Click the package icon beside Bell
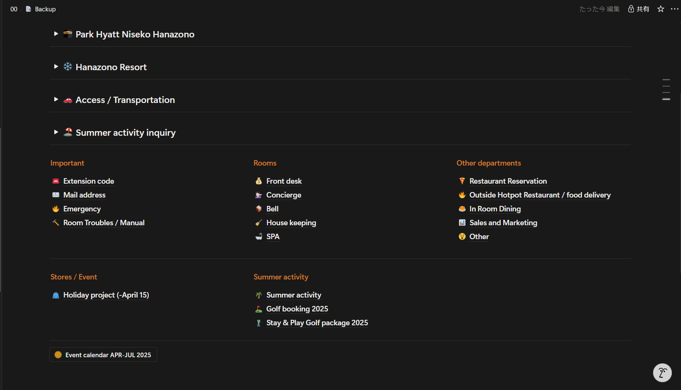Image resolution: width=681 pixels, height=390 pixels. point(259,209)
